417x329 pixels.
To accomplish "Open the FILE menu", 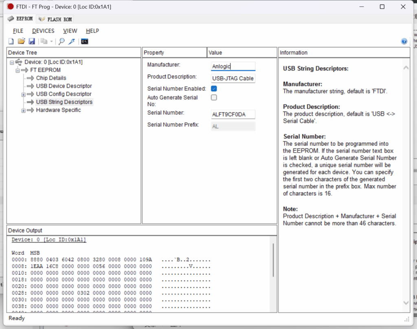I will (18, 31).
